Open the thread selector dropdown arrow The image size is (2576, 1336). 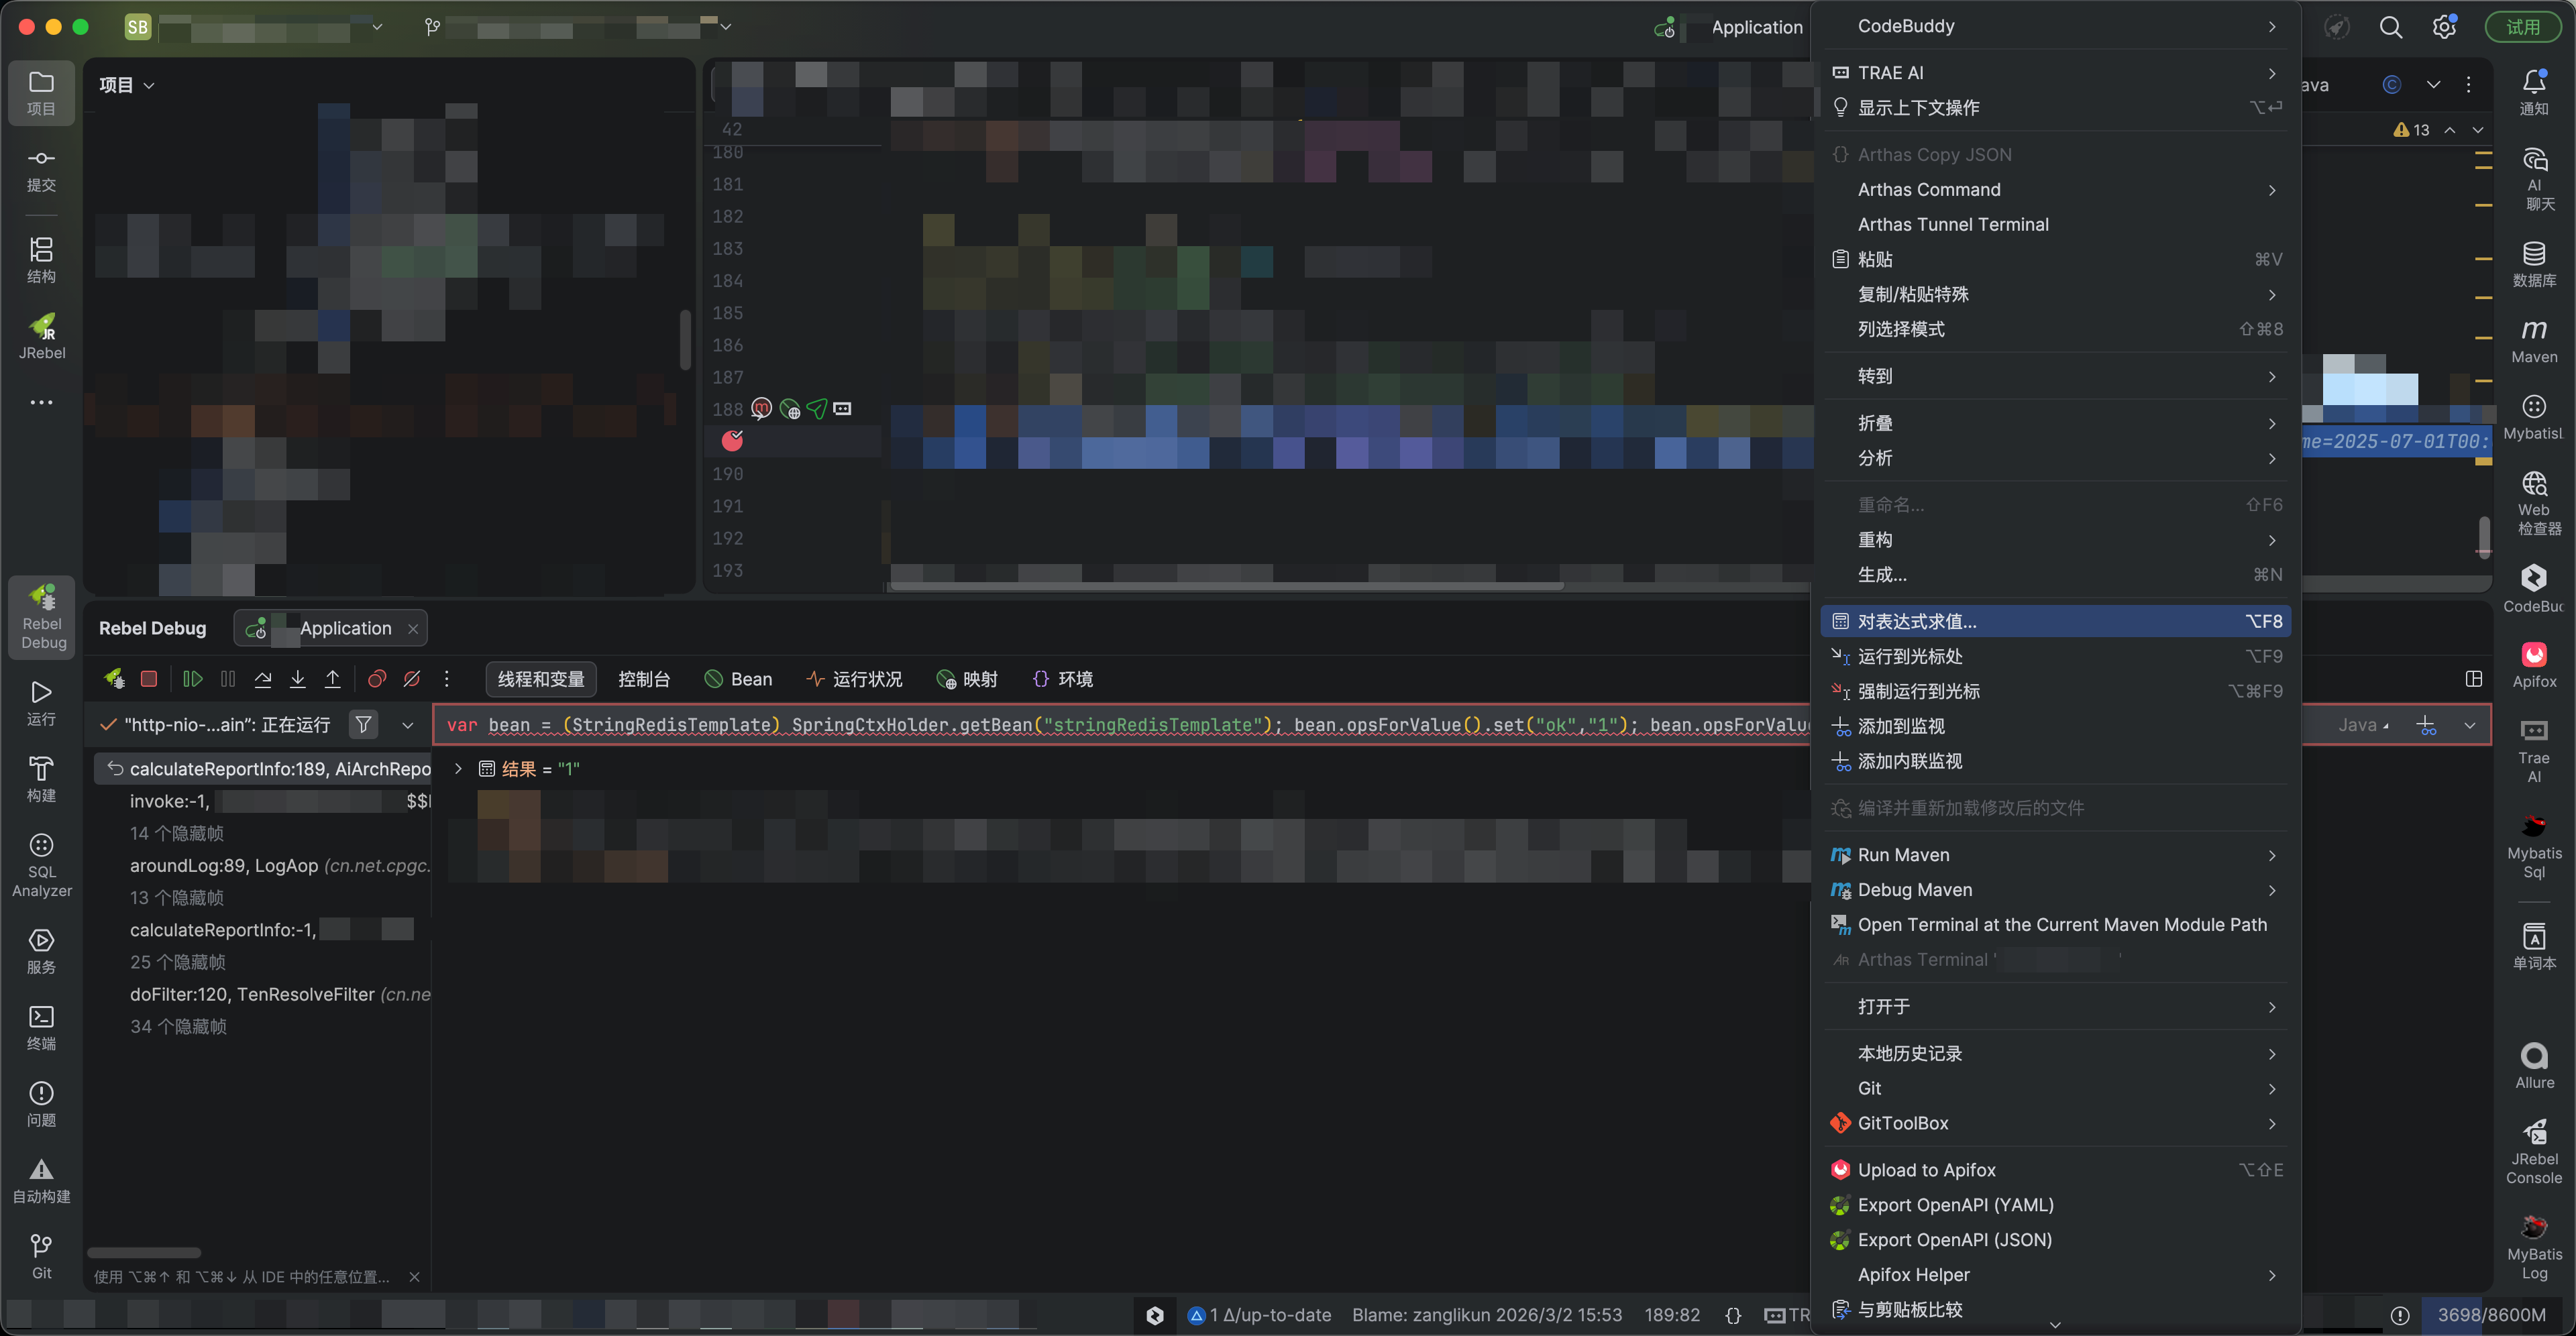click(x=407, y=725)
